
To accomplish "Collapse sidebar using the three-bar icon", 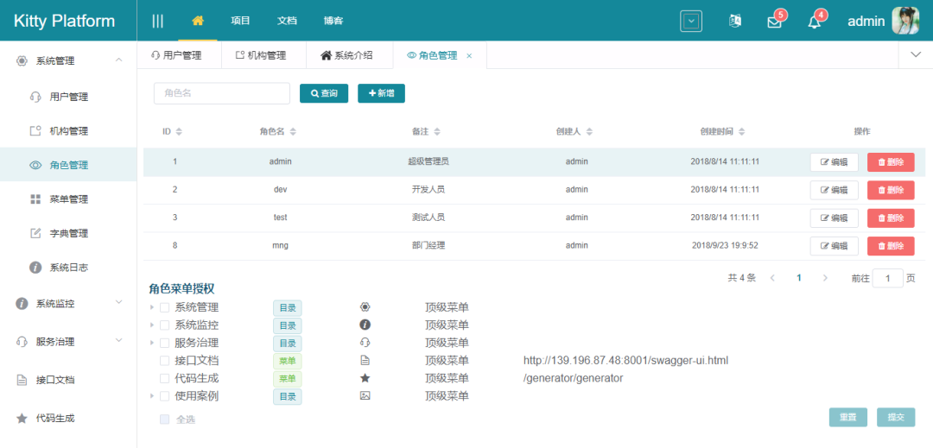I will point(158,21).
